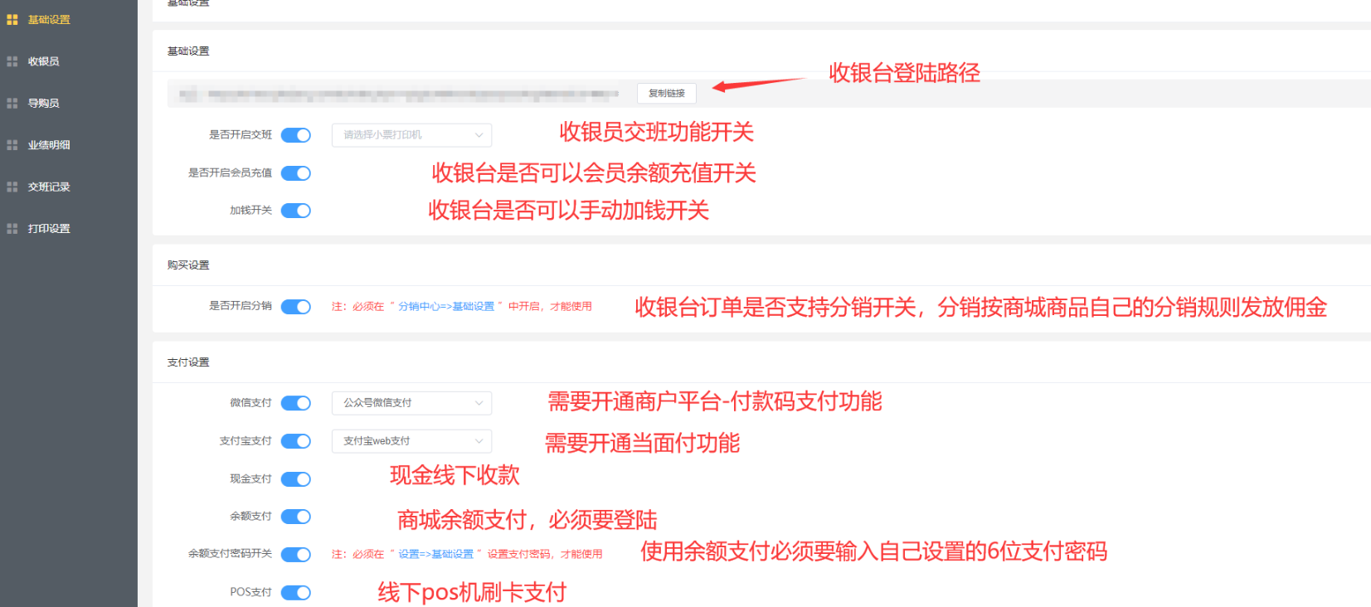Turn off the 加钱开关 switch
The image size is (1371, 607).
(296, 211)
